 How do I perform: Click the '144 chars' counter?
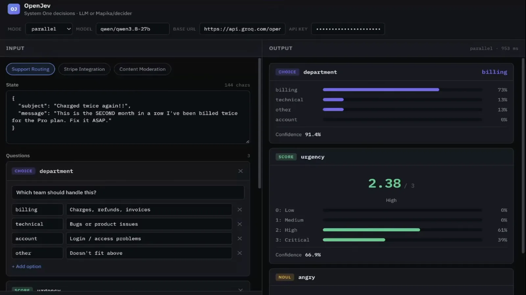237,85
